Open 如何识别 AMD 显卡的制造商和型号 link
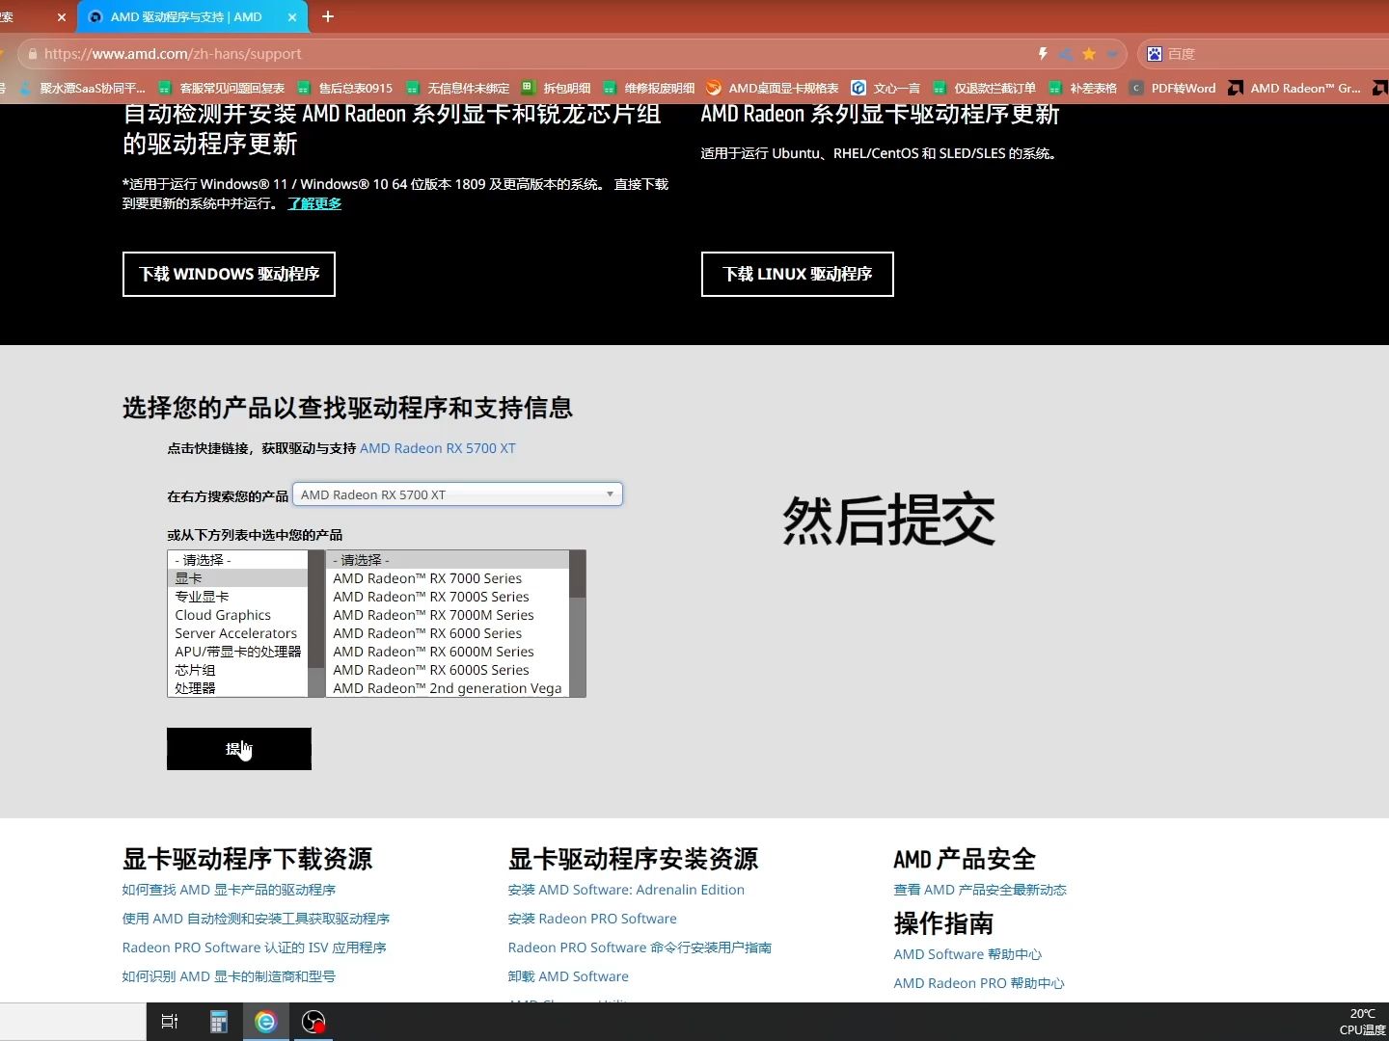 click(x=229, y=976)
